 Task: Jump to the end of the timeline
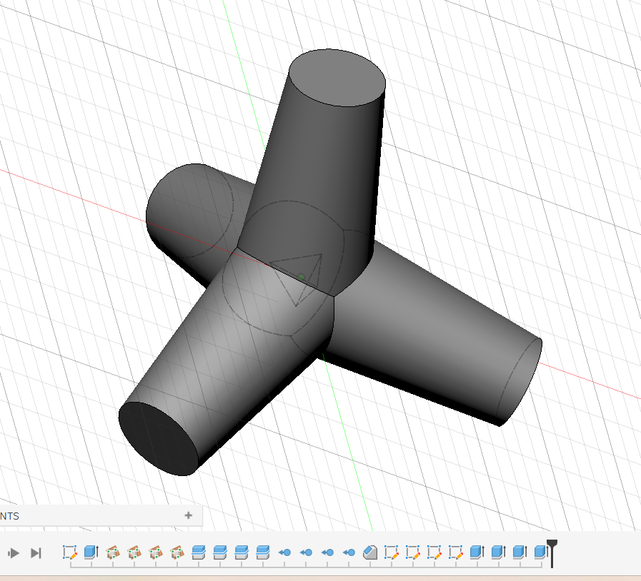click(x=36, y=553)
